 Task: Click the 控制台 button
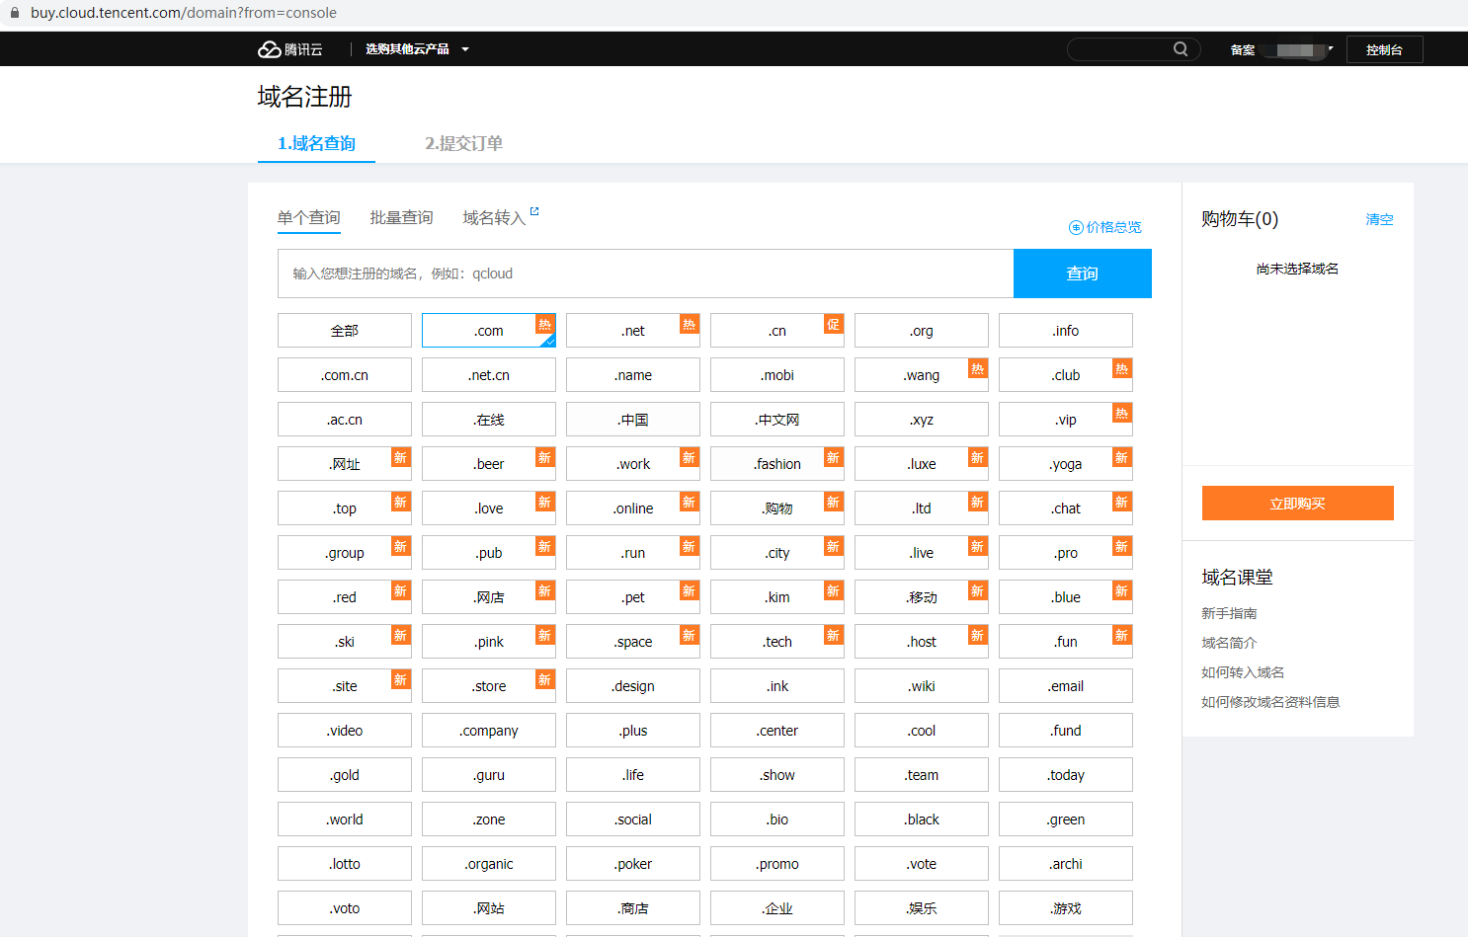1384,49
